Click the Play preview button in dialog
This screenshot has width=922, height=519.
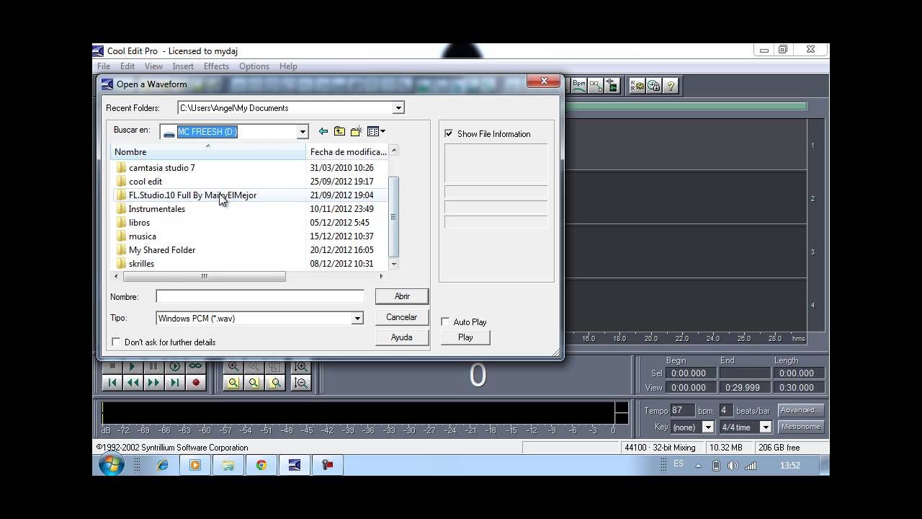[x=465, y=337]
